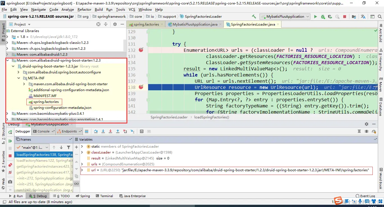This screenshot has height=207, width=384.
Task: Open the 4: Run tool window
Action: coord(16,196)
